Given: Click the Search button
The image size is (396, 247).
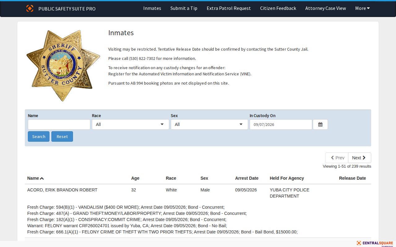Looking at the screenshot, I should coord(39,136).
